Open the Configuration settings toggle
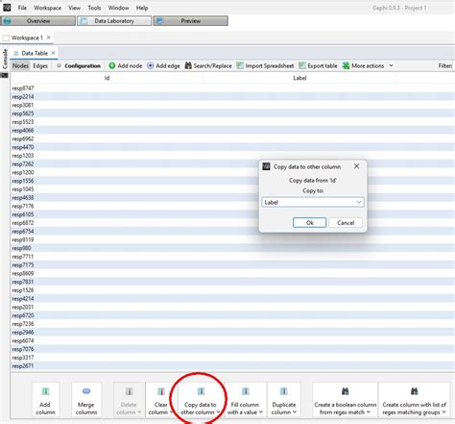Viewport: 455px width, 424px height. pyautogui.click(x=79, y=65)
